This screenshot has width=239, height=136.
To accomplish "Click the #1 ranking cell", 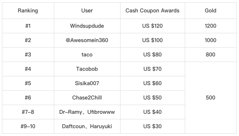I will pos(28,26).
